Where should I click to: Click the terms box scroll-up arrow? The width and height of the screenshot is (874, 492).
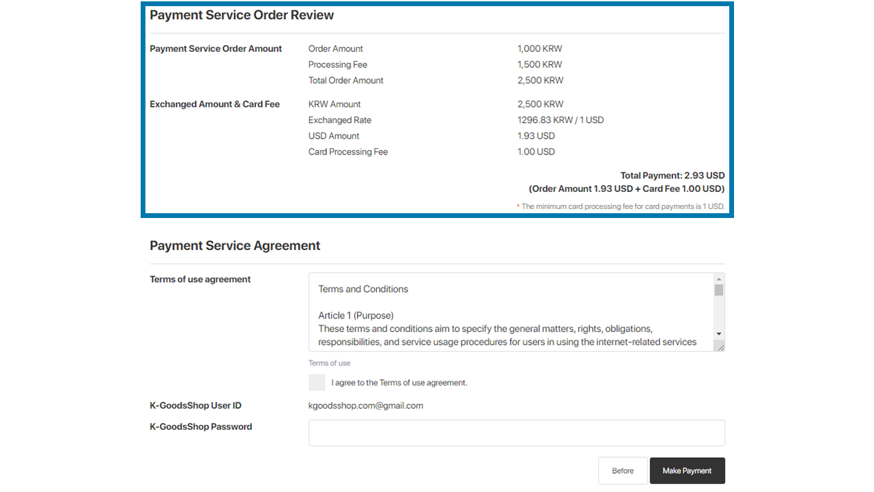tap(719, 279)
